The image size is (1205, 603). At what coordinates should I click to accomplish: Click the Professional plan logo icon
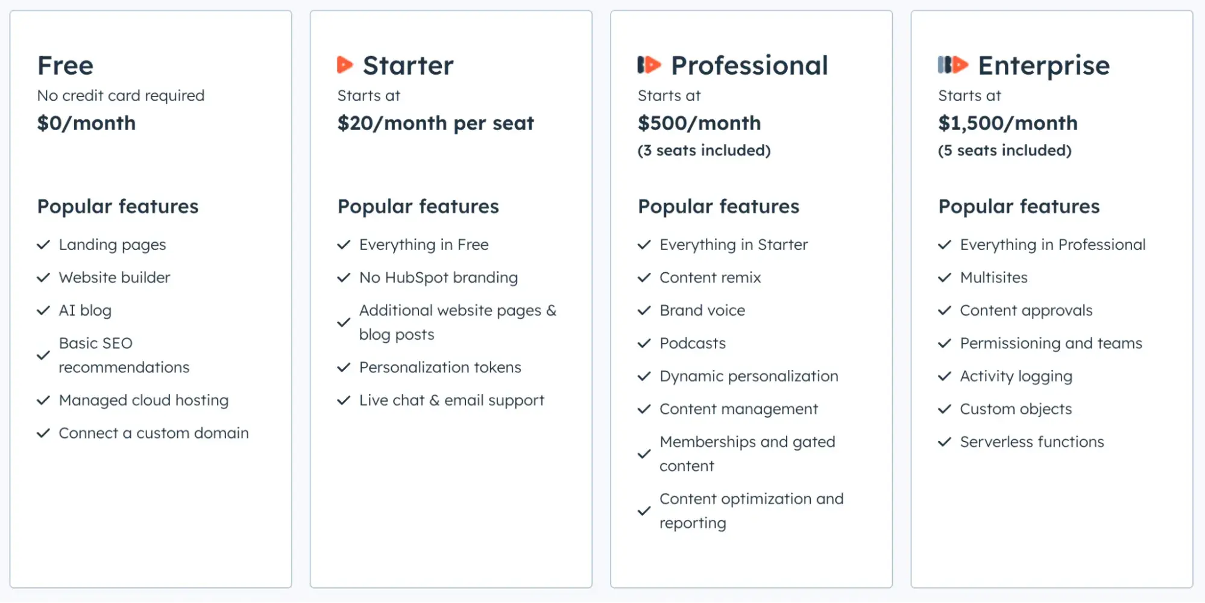649,64
